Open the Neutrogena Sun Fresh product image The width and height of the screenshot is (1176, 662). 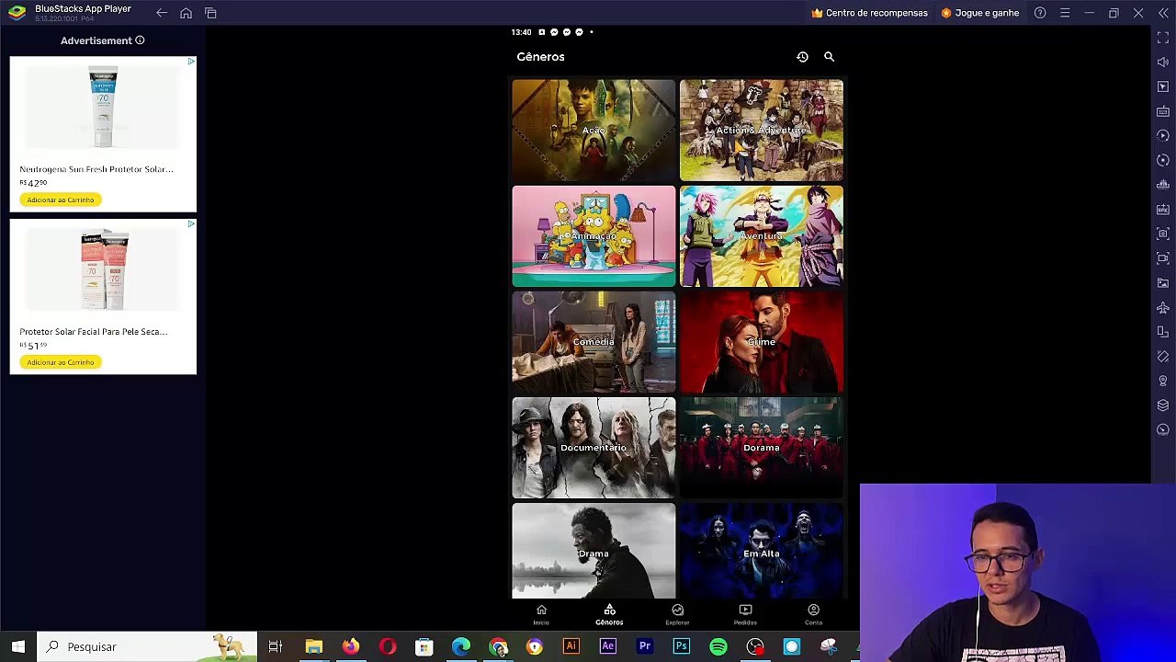click(103, 107)
